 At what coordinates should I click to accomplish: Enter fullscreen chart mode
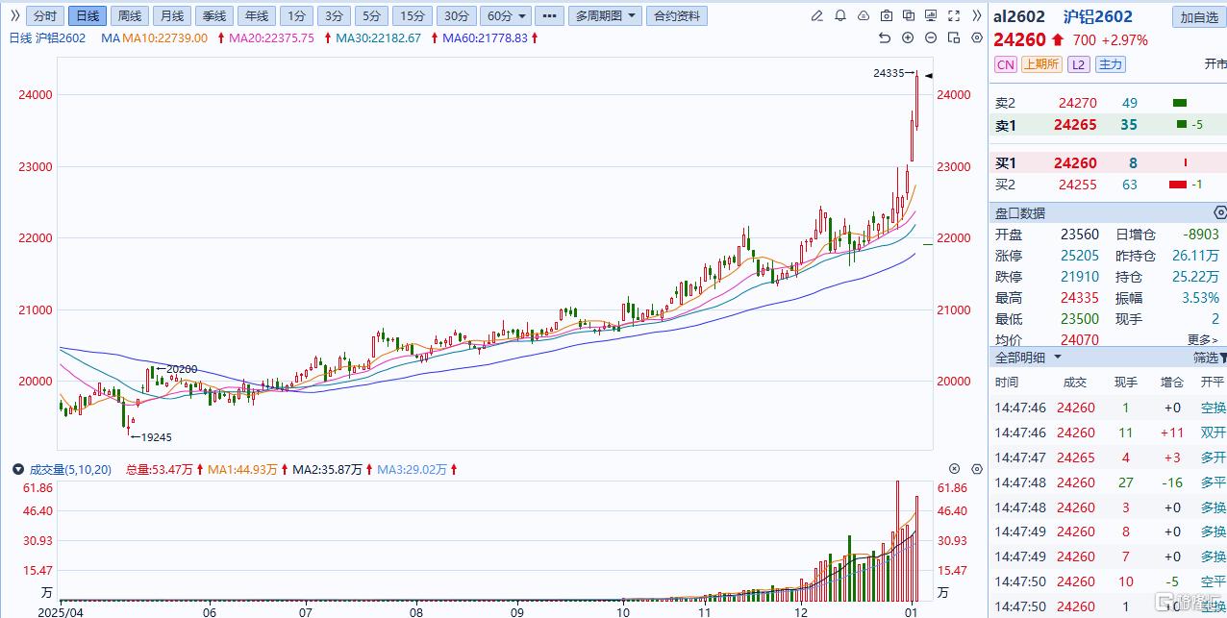click(x=954, y=16)
